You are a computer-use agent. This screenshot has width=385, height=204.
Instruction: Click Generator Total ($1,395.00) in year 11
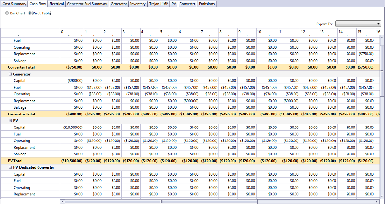tap(289, 114)
